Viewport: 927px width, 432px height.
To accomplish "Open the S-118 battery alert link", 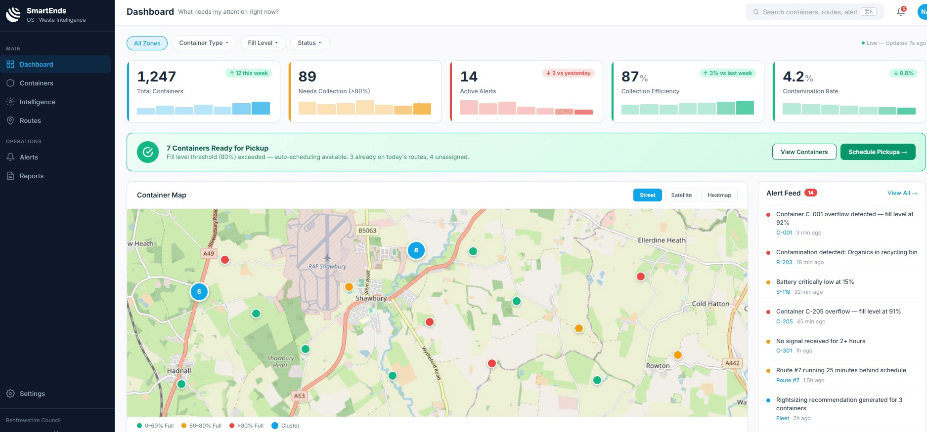I will (783, 292).
